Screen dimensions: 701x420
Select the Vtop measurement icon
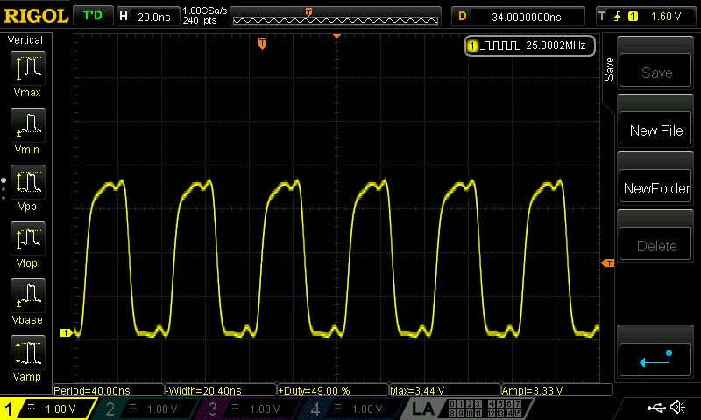click(x=28, y=243)
